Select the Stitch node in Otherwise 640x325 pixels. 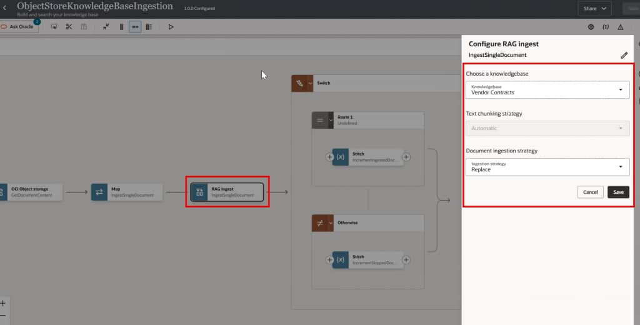click(367, 259)
